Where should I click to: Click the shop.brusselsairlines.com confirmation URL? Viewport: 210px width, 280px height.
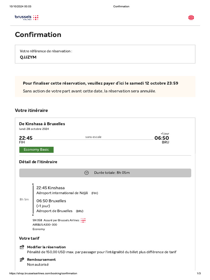pos(43,273)
